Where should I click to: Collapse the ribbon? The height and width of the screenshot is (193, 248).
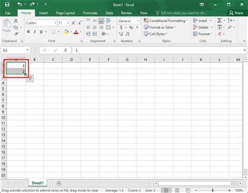click(244, 41)
